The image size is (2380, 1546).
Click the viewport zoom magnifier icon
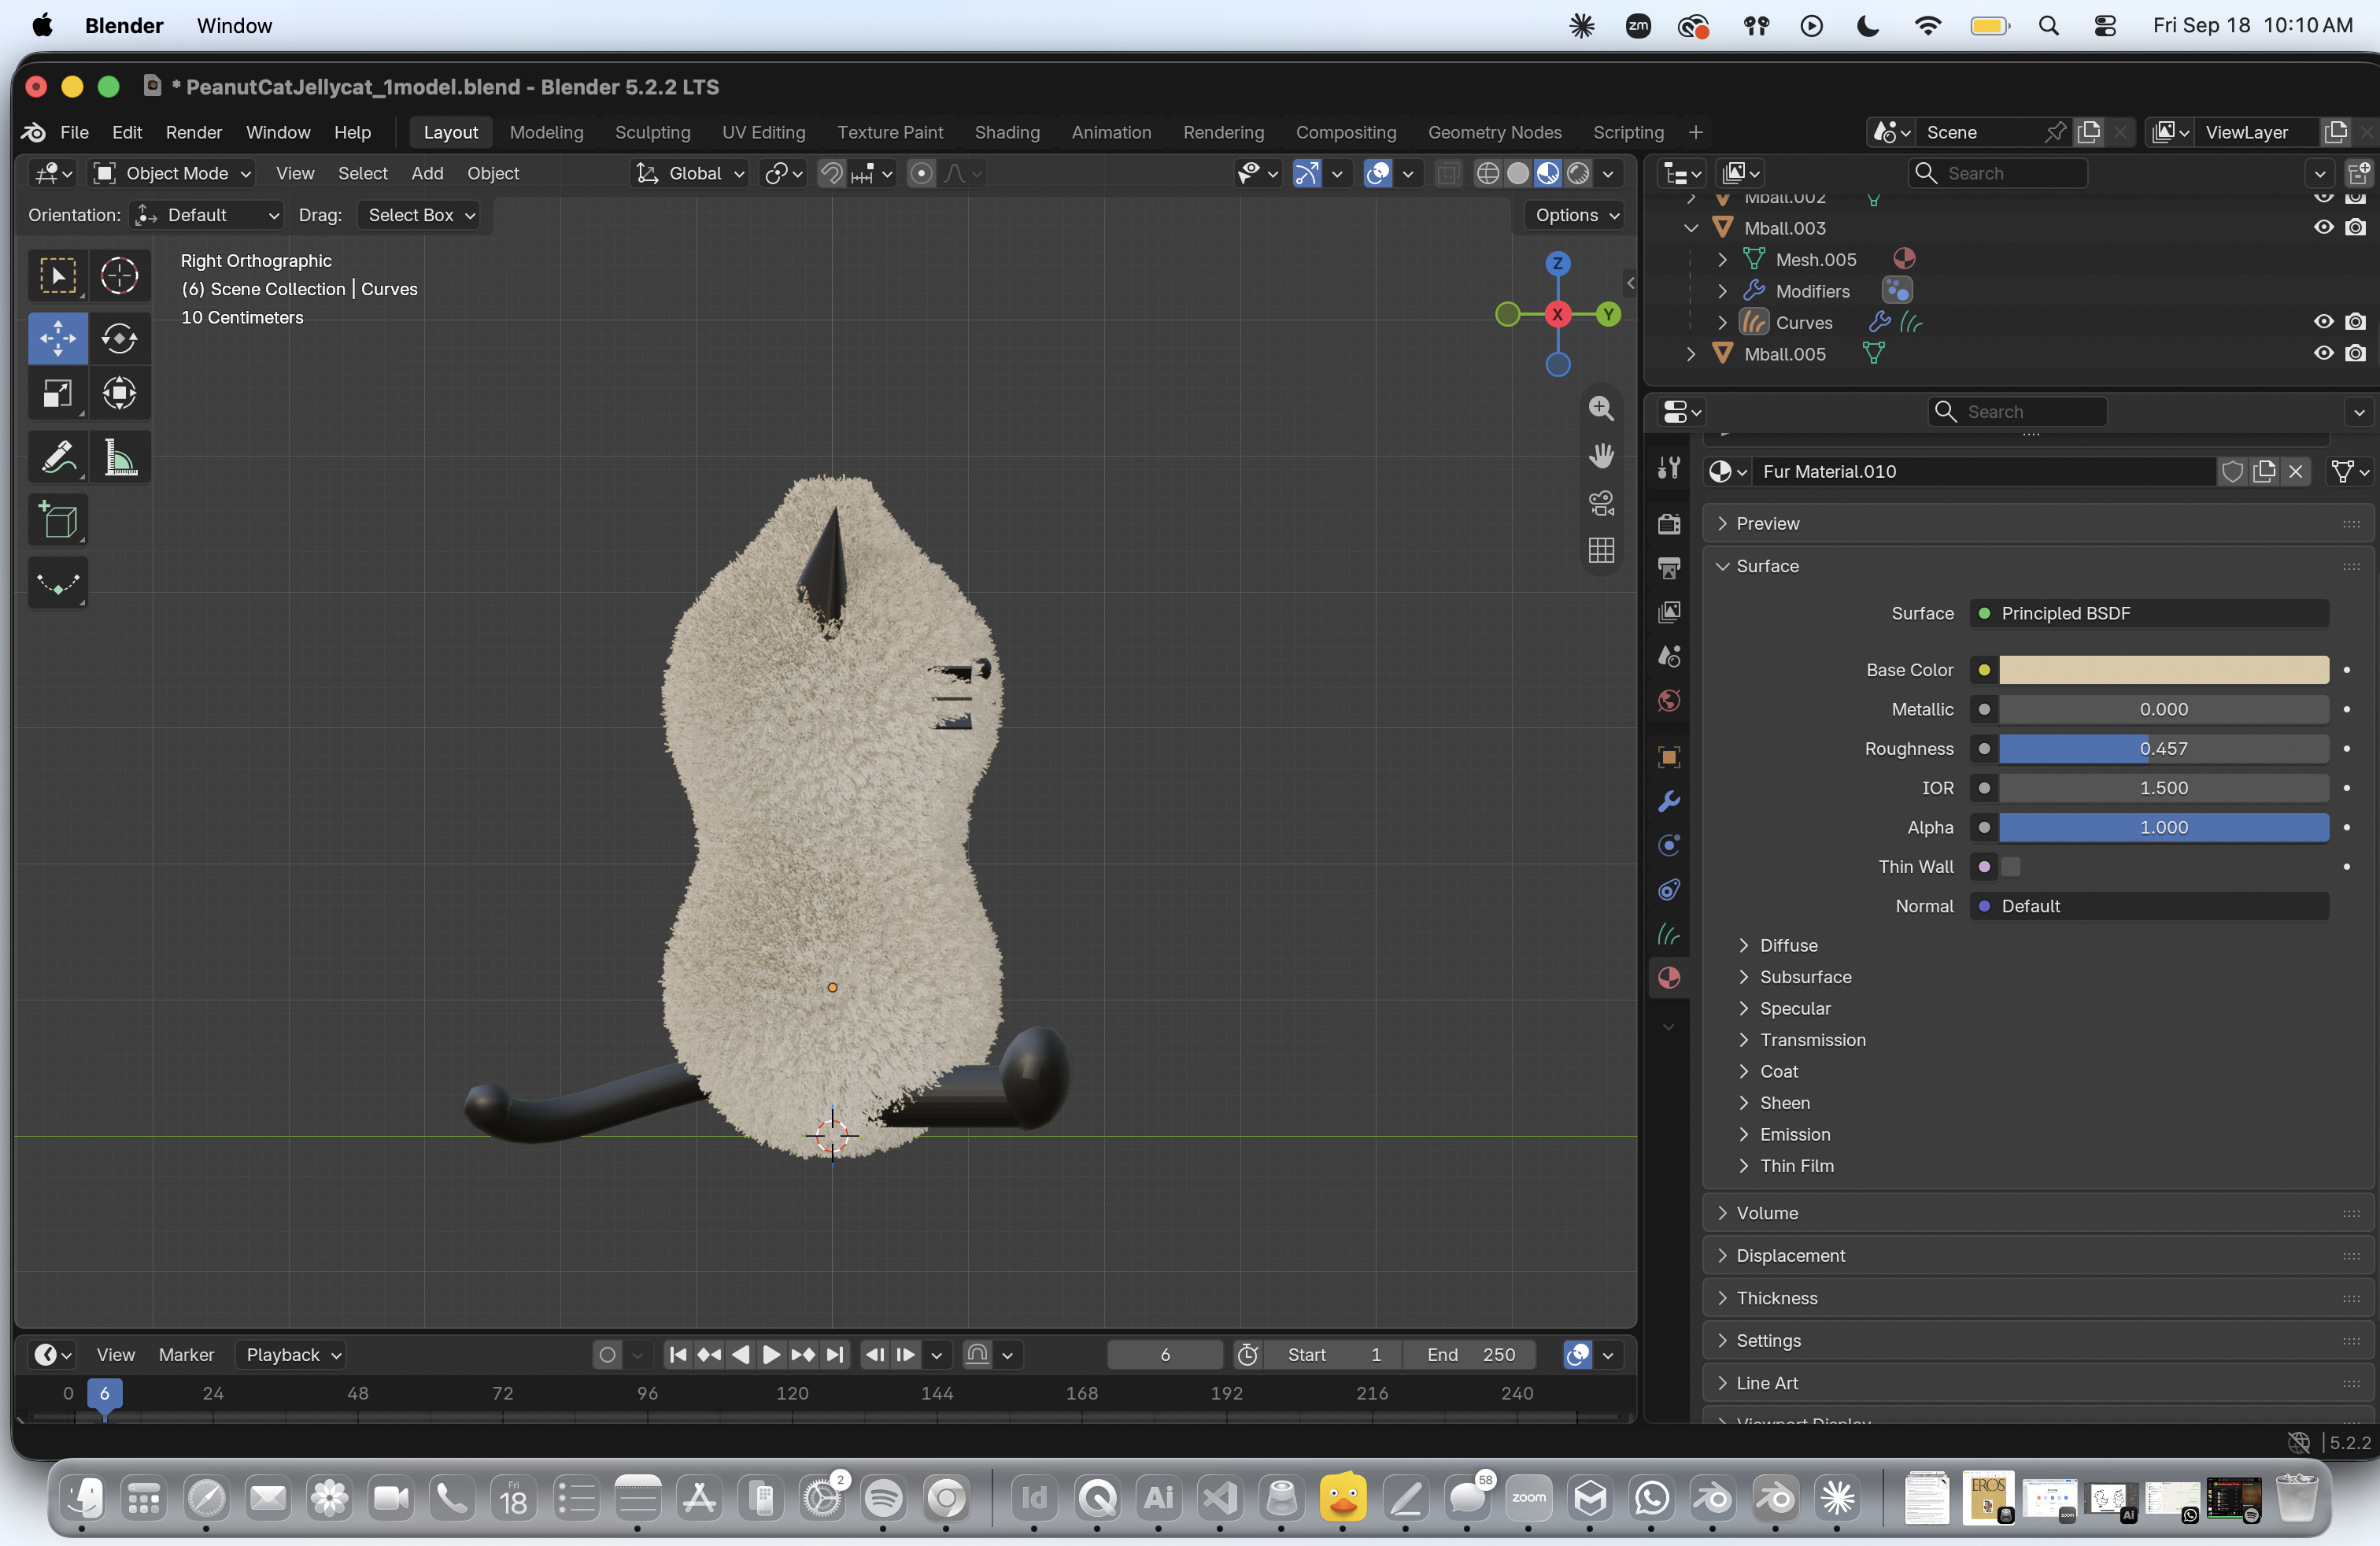point(1601,408)
